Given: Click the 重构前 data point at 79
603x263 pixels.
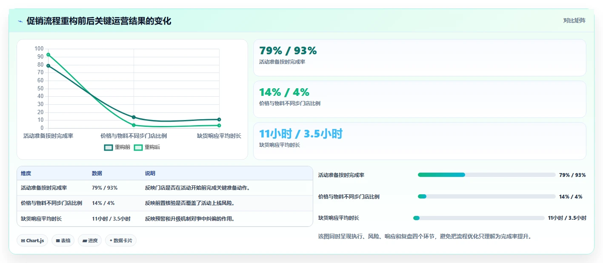Looking at the screenshot, I should [x=49, y=66].
